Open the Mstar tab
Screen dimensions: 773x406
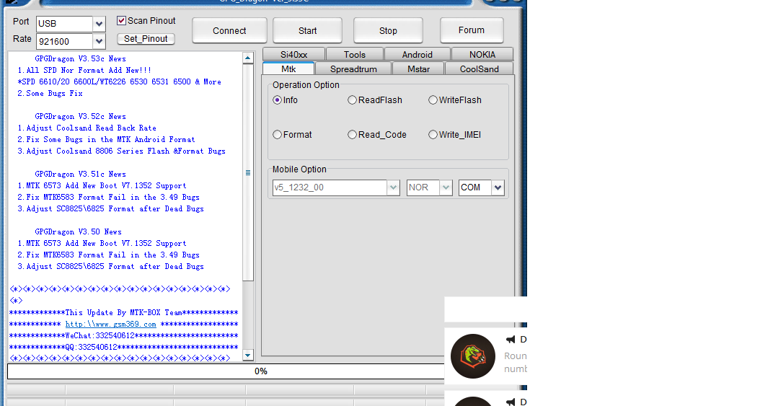point(418,69)
